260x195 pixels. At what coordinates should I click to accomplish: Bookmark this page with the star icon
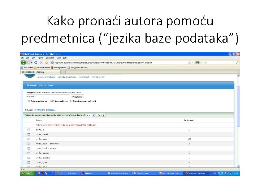[x=189, y=62]
